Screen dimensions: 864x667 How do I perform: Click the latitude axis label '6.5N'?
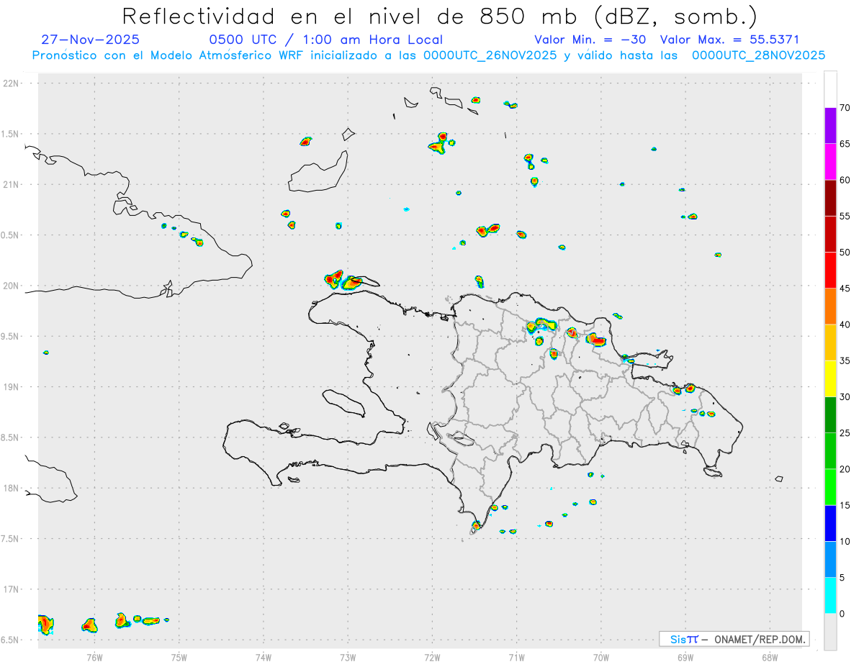[x=11, y=640]
